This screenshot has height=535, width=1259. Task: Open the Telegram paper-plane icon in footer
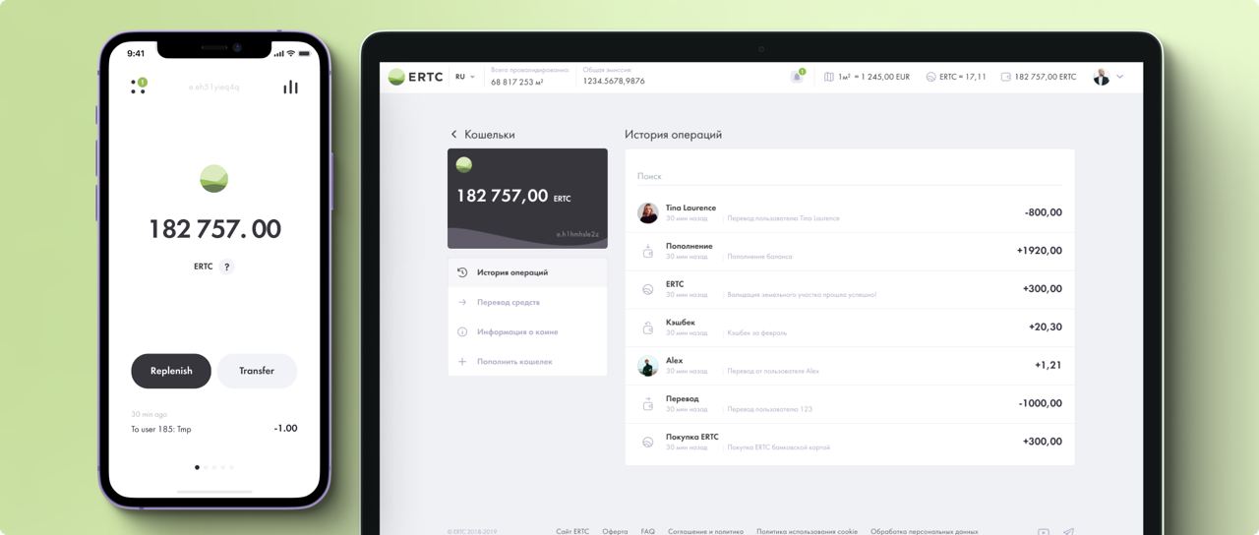pyautogui.click(x=1068, y=531)
